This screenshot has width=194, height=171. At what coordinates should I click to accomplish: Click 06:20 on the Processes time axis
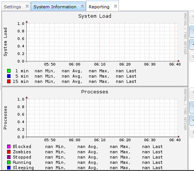pyautogui.click(x=125, y=140)
